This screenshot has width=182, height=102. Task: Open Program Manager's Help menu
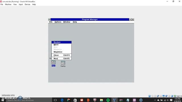coord(75,22)
